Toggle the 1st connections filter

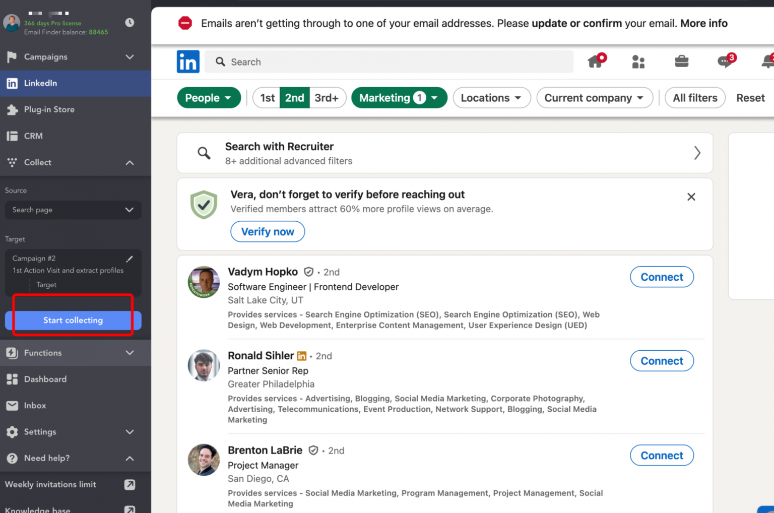[267, 98]
